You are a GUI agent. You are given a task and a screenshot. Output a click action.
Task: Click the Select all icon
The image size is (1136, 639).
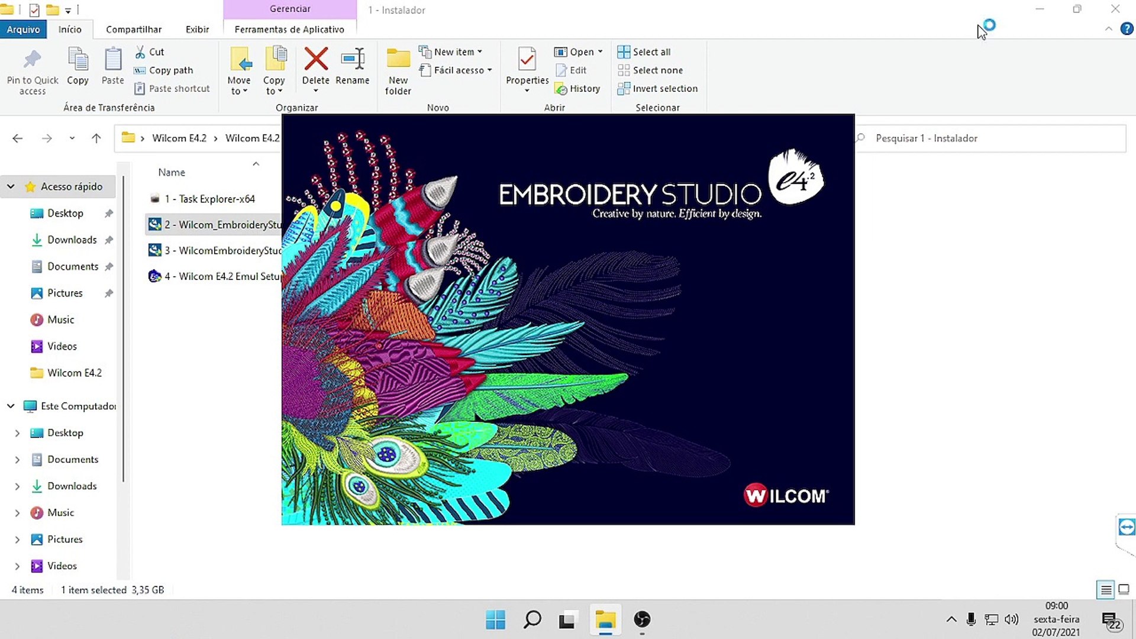pyautogui.click(x=624, y=52)
